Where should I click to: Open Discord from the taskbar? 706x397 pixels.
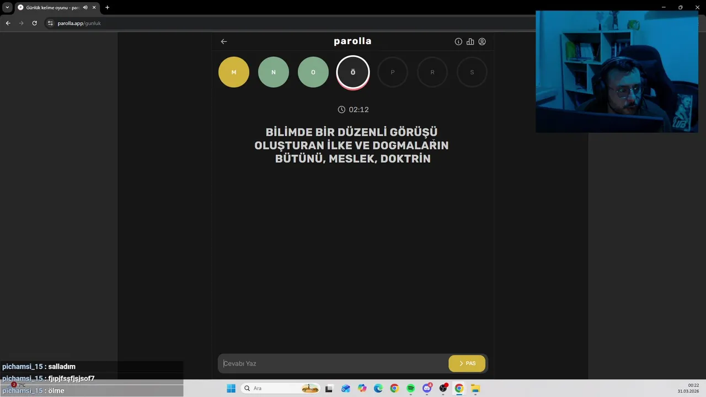coord(427,388)
